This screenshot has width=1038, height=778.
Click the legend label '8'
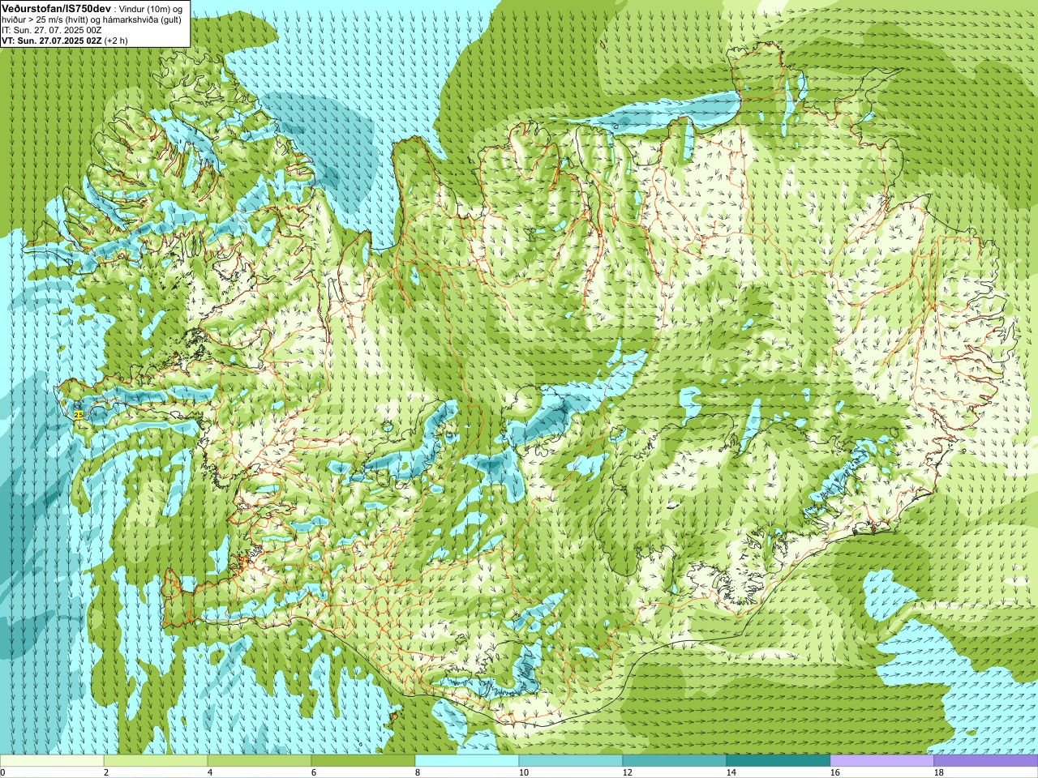(417, 772)
